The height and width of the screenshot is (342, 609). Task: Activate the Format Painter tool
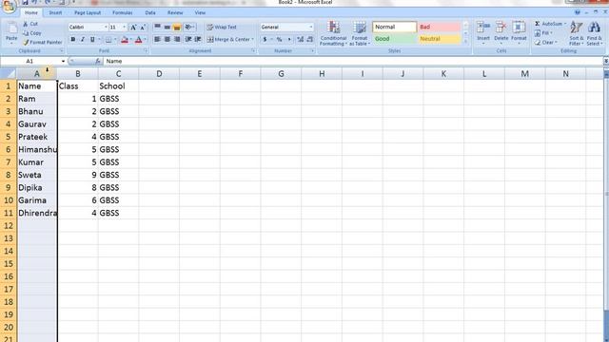click(42, 42)
